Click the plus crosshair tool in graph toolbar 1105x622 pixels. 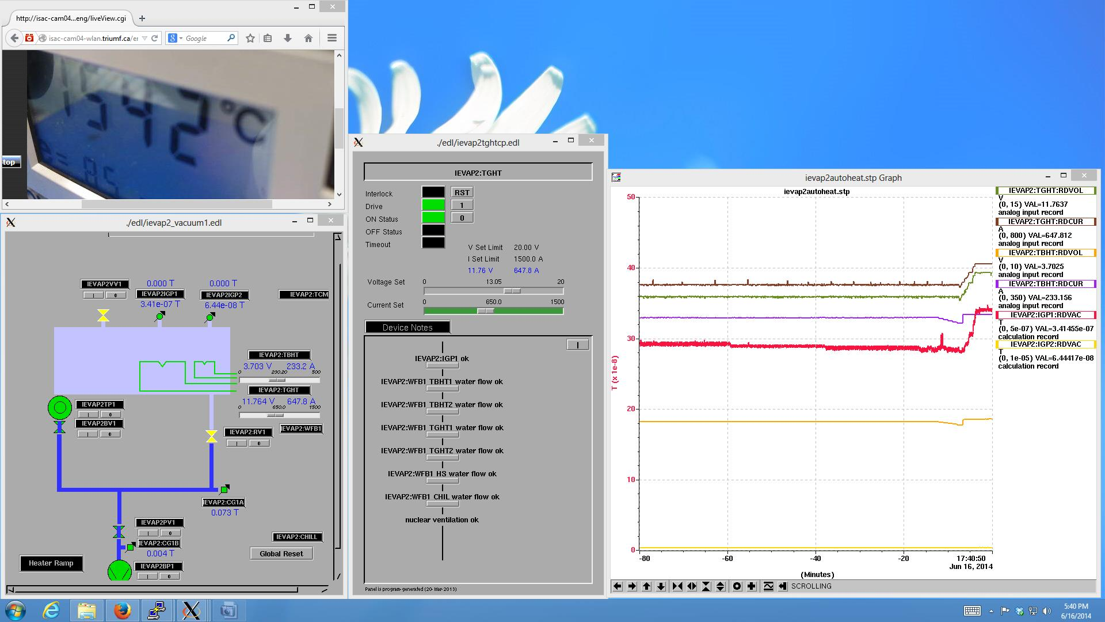752,586
